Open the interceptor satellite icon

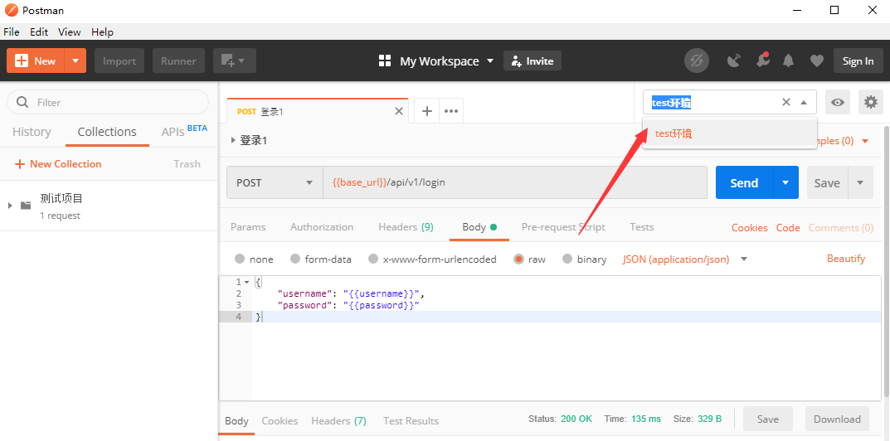pyautogui.click(x=734, y=61)
